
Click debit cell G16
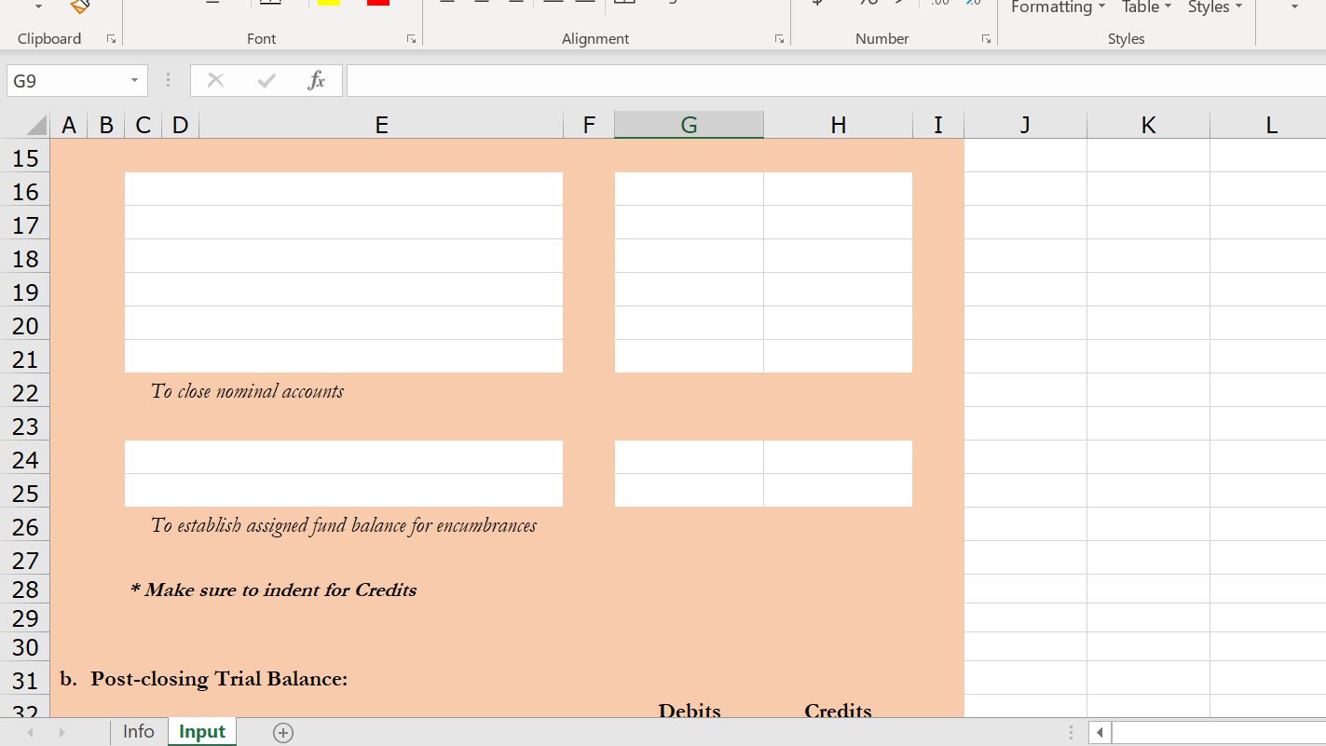(689, 189)
